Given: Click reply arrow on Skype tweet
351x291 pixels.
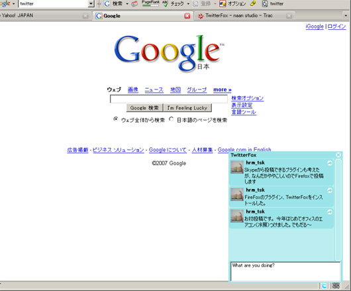Looking at the screenshot, I should (330, 163).
